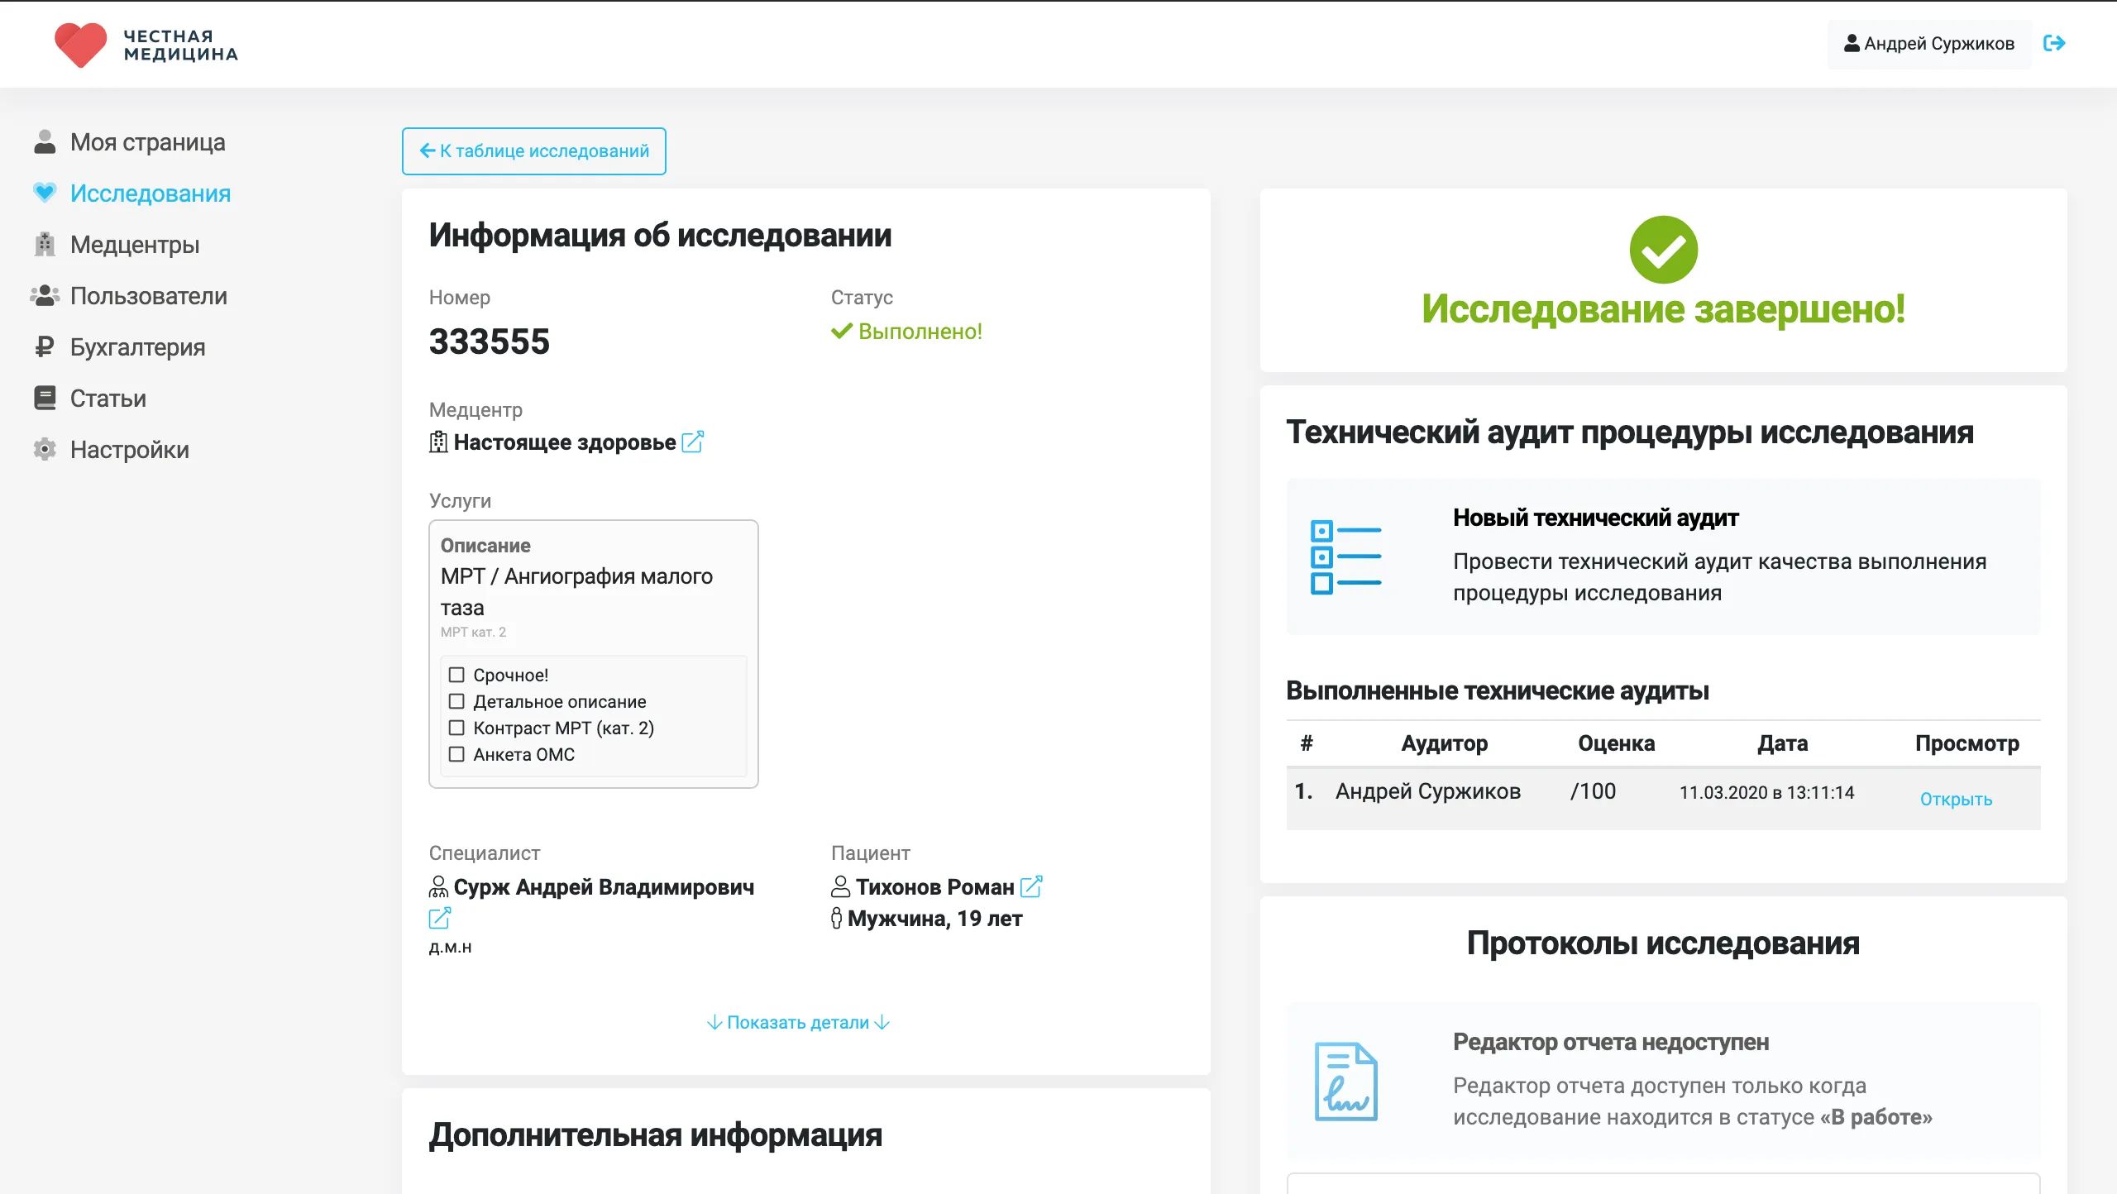
Task: Click the green completion checkmark badge
Action: 1663,249
